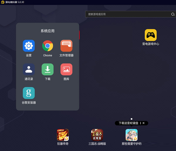Click the 搜索游戏或应用 search field
The height and width of the screenshot is (151, 176).
tap(131, 14)
